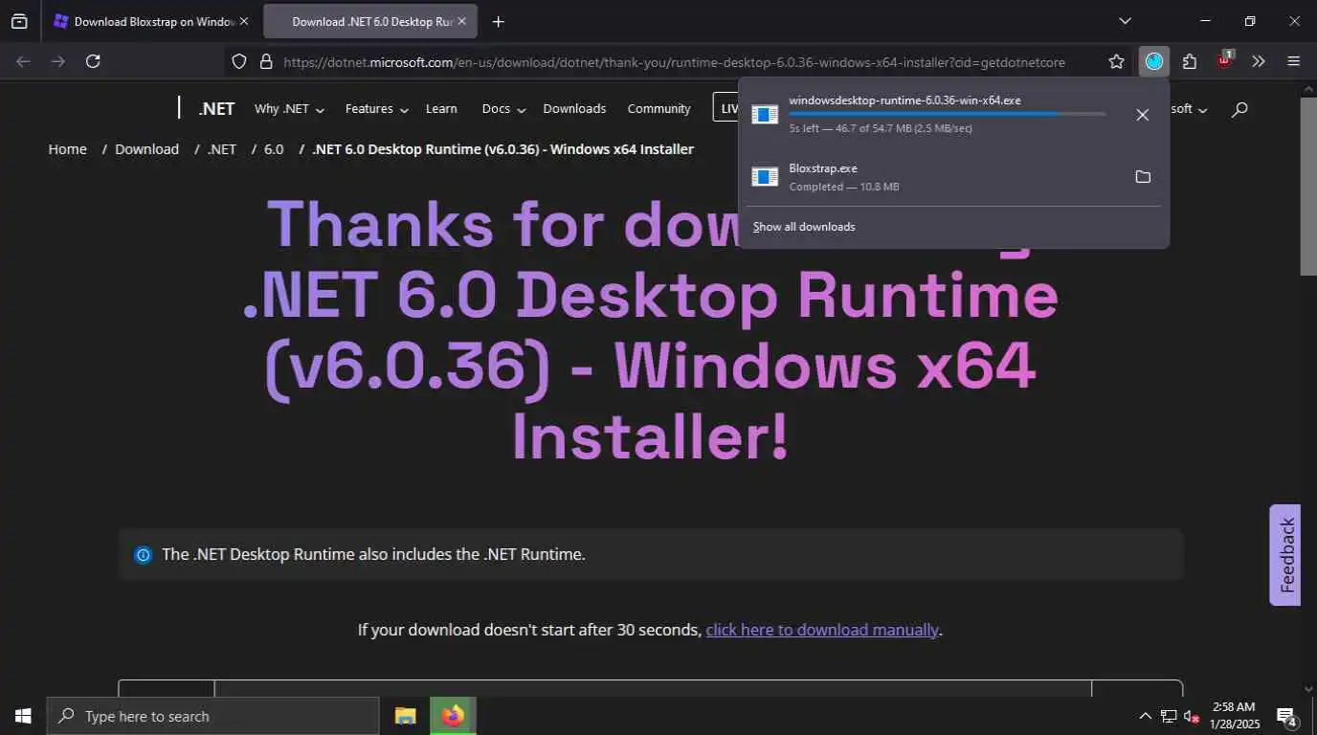Click the page vertical scrollbar thumb
The width and height of the screenshot is (1317, 735).
click(x=1308, y=187)
